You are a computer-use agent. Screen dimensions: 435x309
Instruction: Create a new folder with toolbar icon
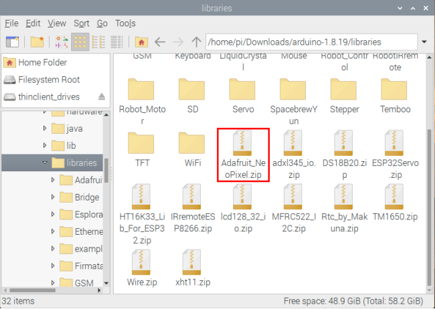(x=37, y=42)
